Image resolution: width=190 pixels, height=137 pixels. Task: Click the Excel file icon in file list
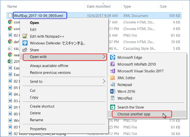(x=10, y=61)
